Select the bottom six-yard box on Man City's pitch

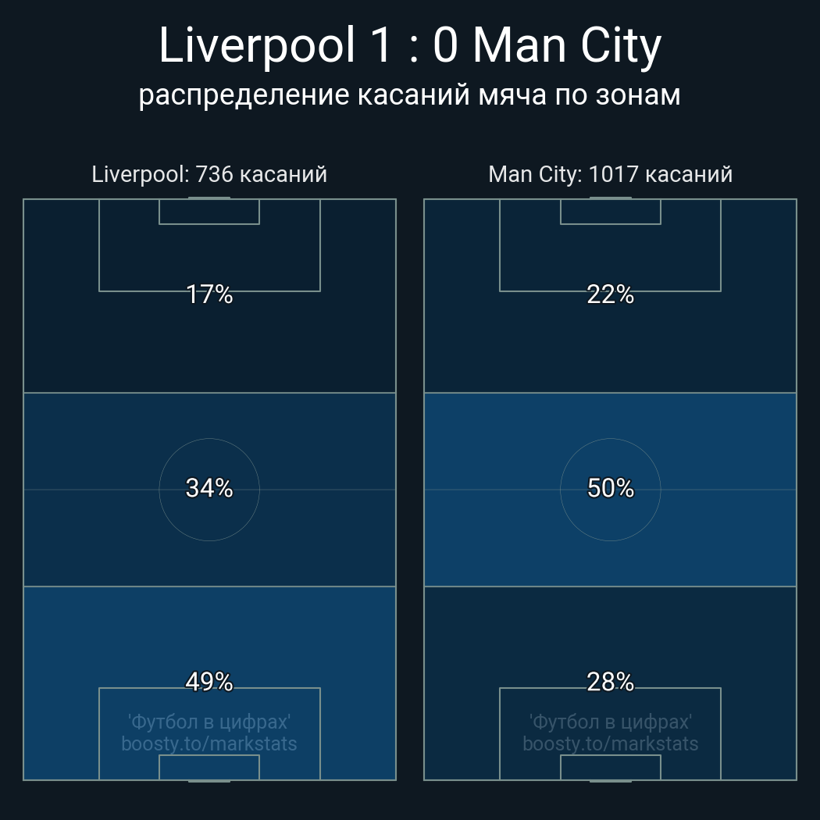(x=611, y=768)
